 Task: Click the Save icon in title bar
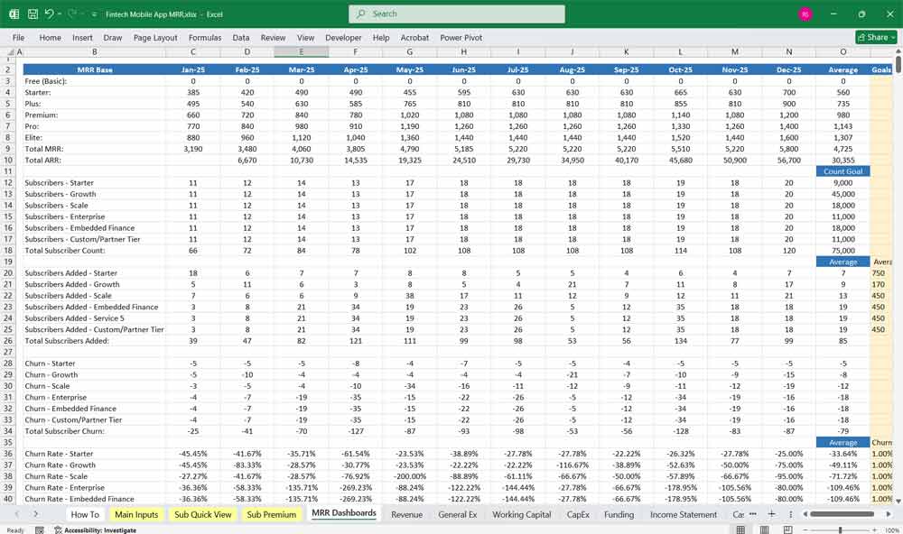coord(33,14)
